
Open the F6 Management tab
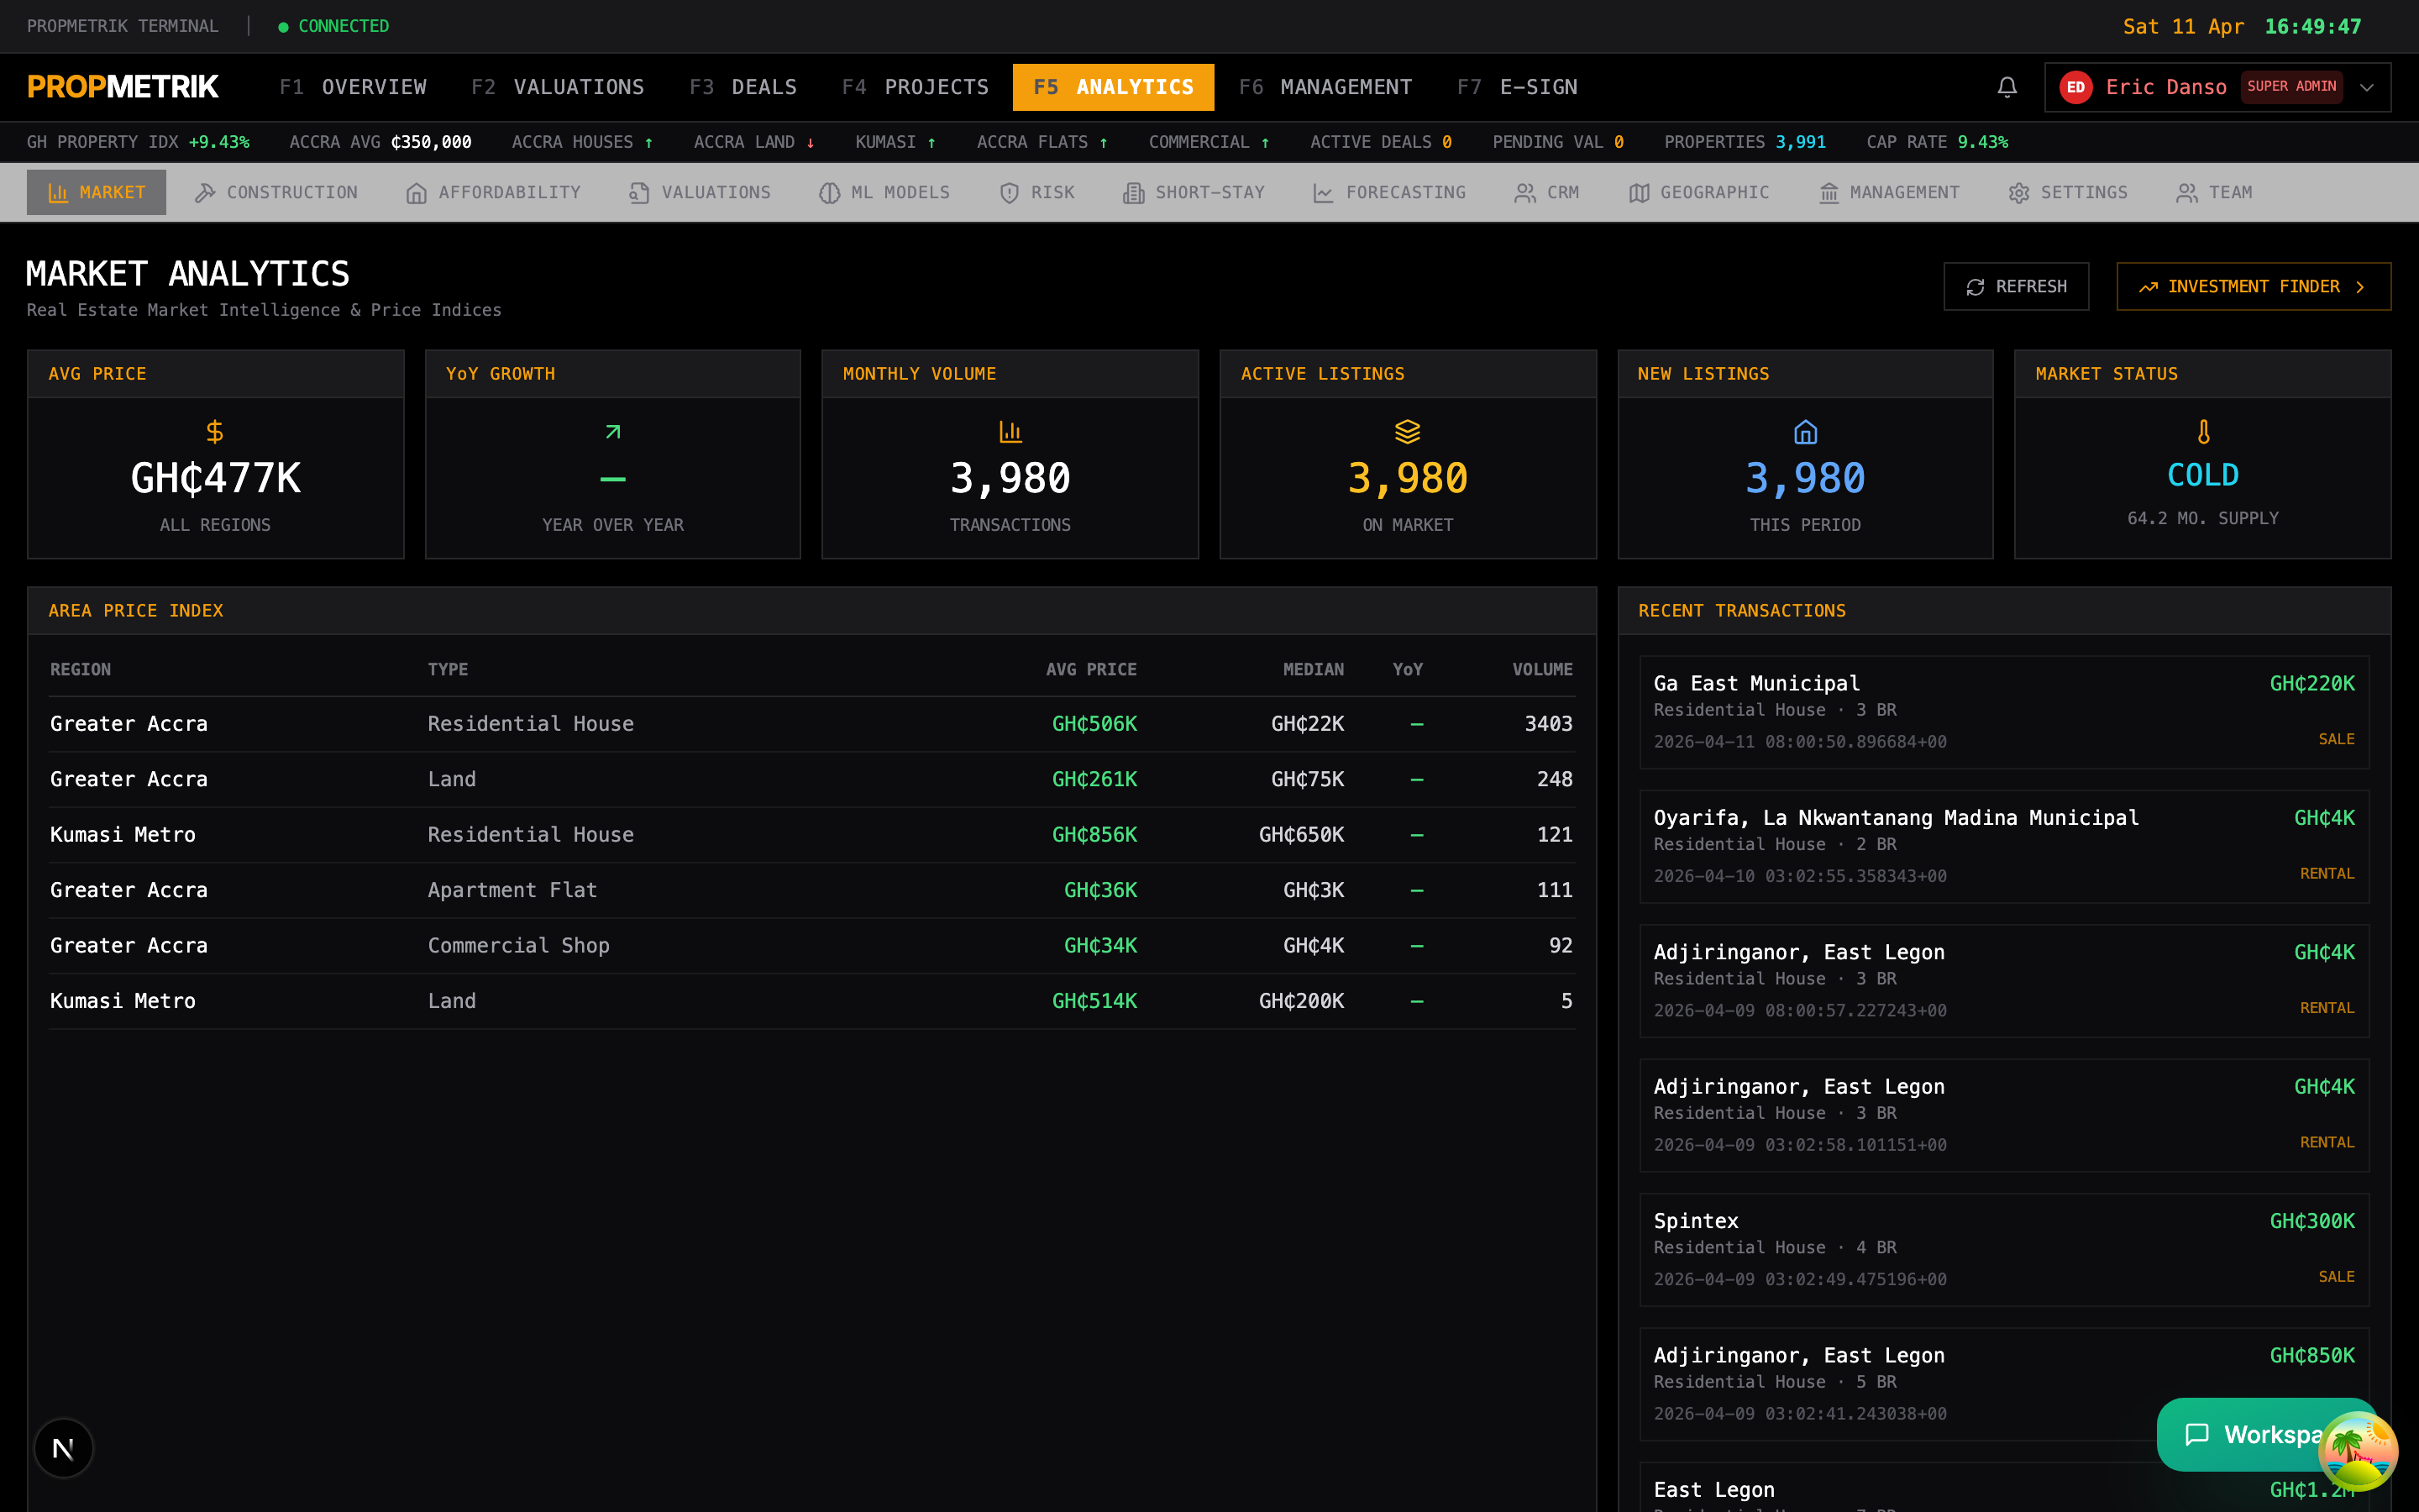point(1325,87)
